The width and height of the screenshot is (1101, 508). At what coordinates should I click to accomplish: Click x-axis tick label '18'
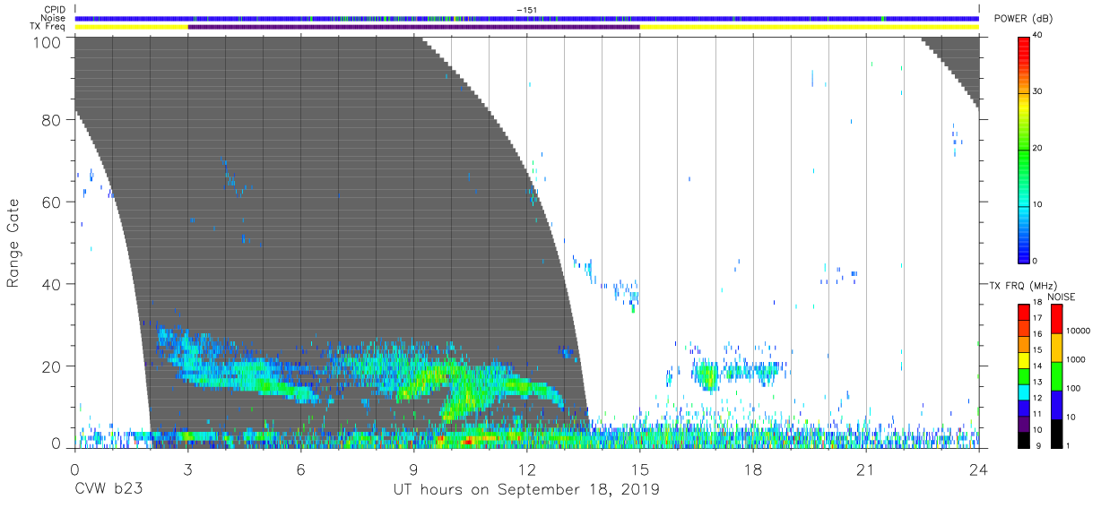click(x=752, y=469)
